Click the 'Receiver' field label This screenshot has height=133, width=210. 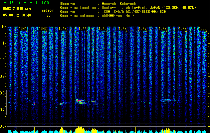[68, 12]
